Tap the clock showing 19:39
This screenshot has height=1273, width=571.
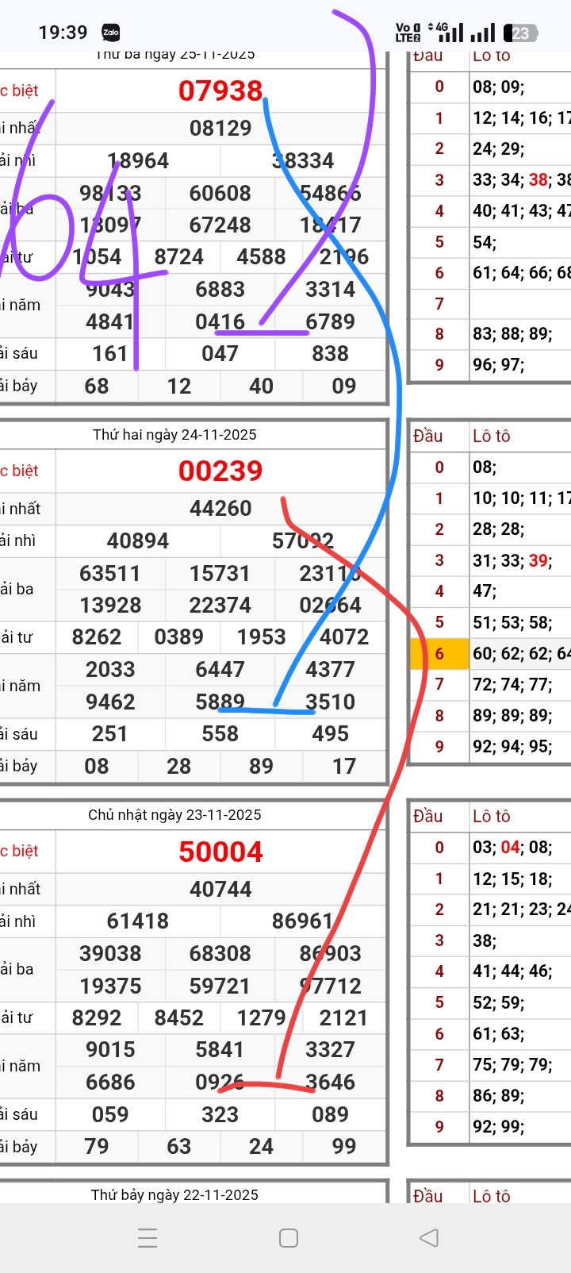tap(63, 33)
